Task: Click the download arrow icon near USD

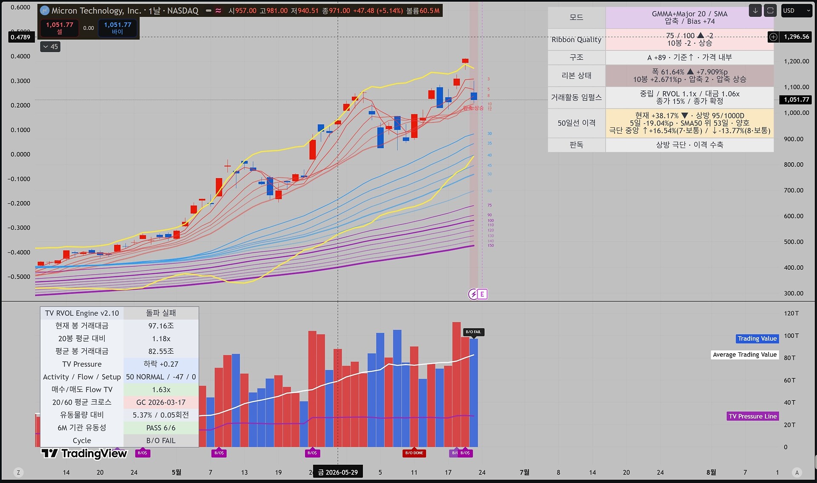Action: (x=755, y=11)
